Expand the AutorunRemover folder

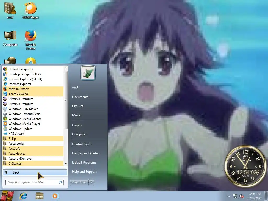coord(33,158)
